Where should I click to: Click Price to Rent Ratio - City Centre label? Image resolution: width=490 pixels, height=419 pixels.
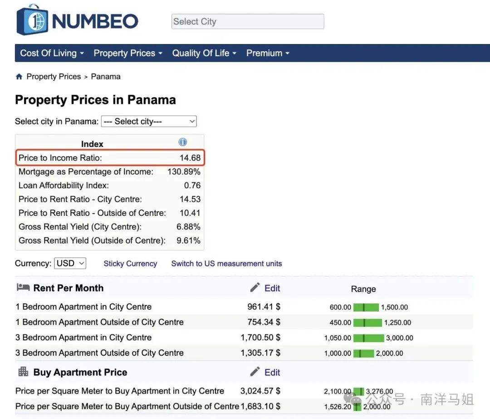click(x=80, y=199)
